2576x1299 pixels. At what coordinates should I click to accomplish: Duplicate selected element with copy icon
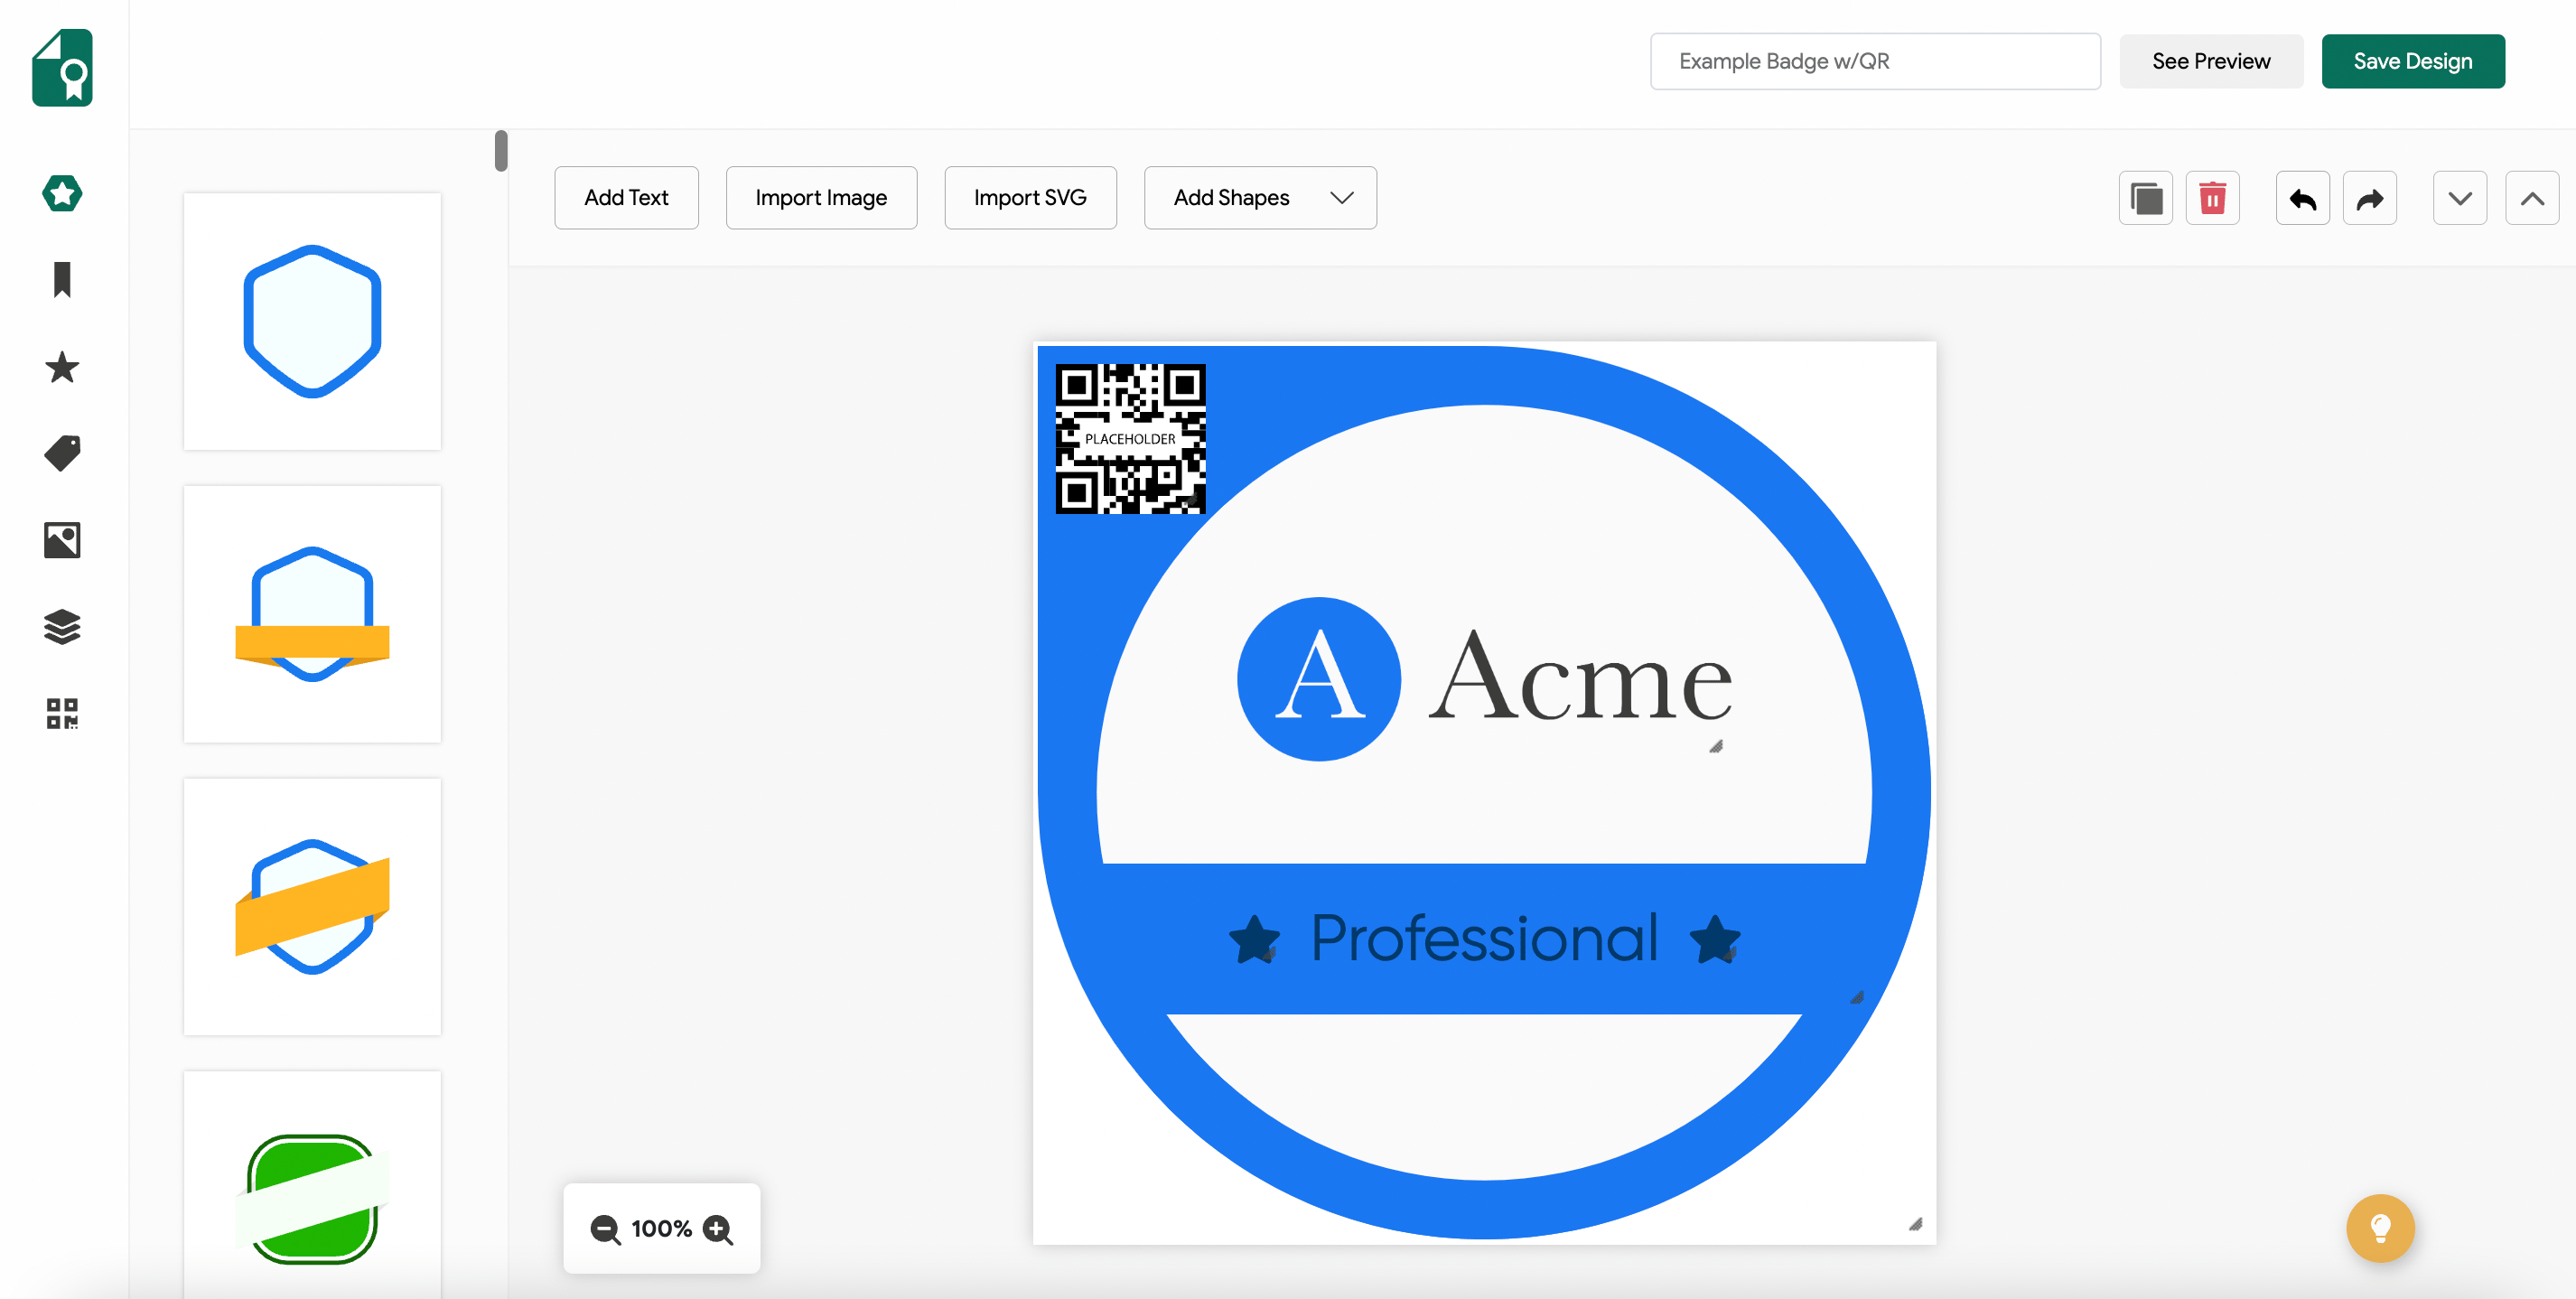pyautogui.click(x=2145, y=198)
